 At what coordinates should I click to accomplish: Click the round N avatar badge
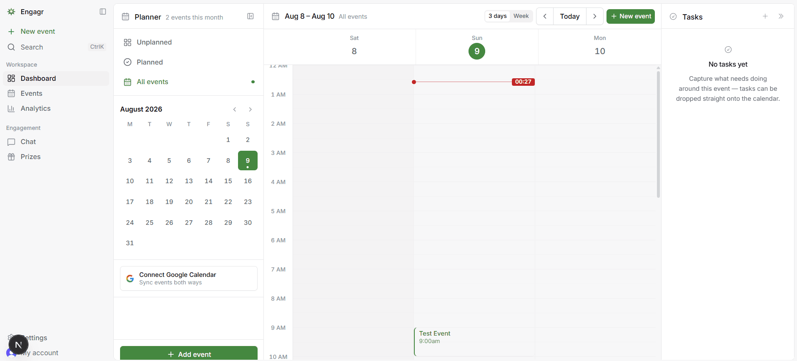[18, 345]
